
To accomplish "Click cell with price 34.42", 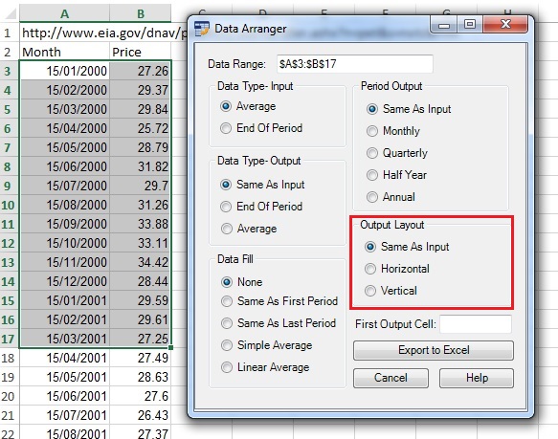I will pos(141,262).
